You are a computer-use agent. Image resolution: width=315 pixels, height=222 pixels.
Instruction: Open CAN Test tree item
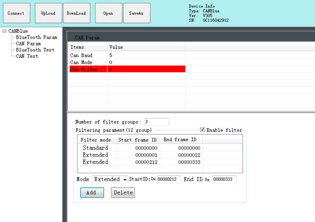[x=27, y=56]
